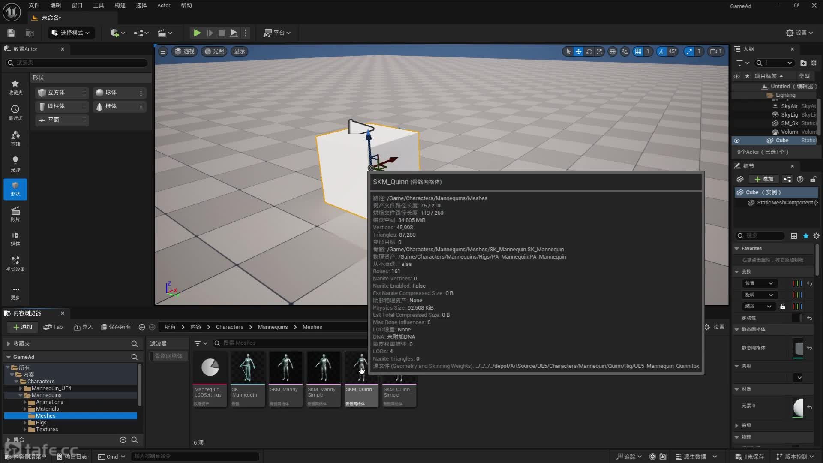Click the blueprint component icon in Details
Screen dimensions: 823x463
787,179
